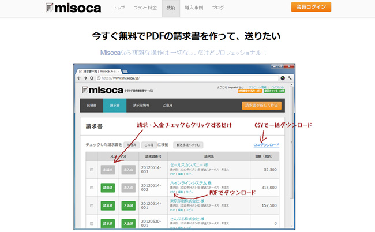375x232 pixels.
Task: Open the ブログ navigation item
Action: click(218, 8)
